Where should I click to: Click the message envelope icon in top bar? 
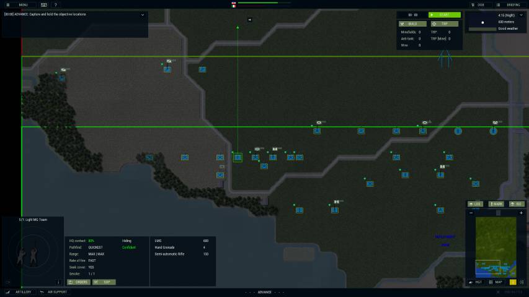click(43, 4)
